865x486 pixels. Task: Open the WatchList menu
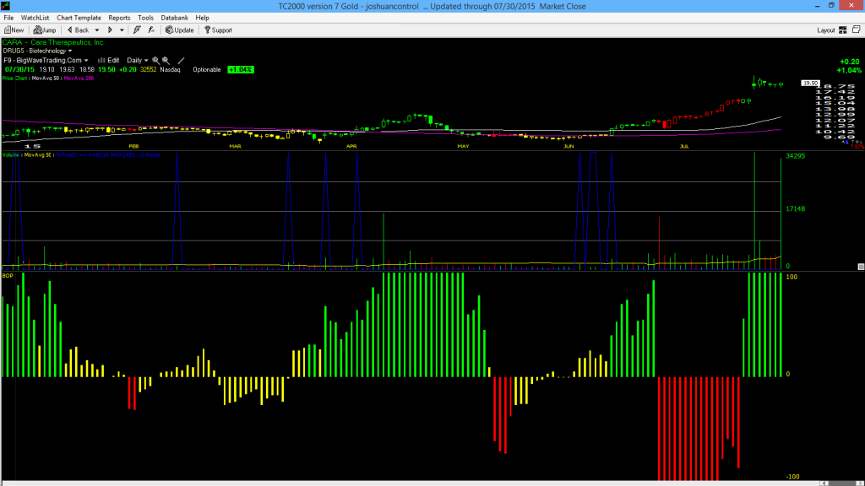coord(35,18)
